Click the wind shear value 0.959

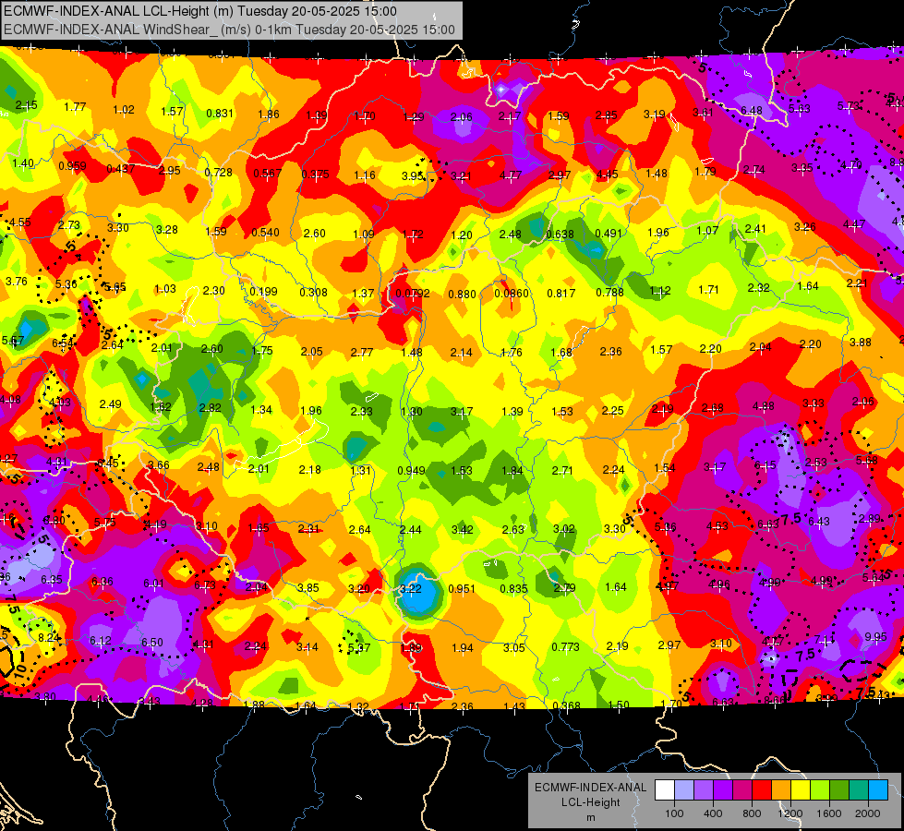click(72, 166)
